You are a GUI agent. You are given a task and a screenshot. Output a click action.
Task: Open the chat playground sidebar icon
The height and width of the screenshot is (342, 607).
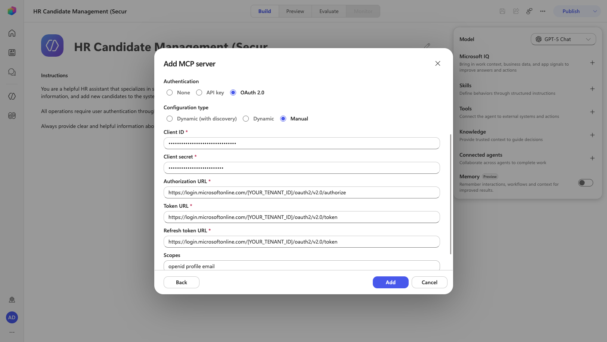(x=12, y=72)
